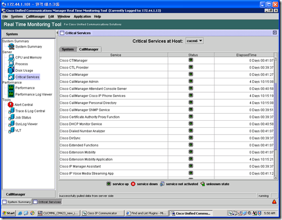
Task: Select Cisco Dialed Number Analyzer row
Action: (166, 131)
